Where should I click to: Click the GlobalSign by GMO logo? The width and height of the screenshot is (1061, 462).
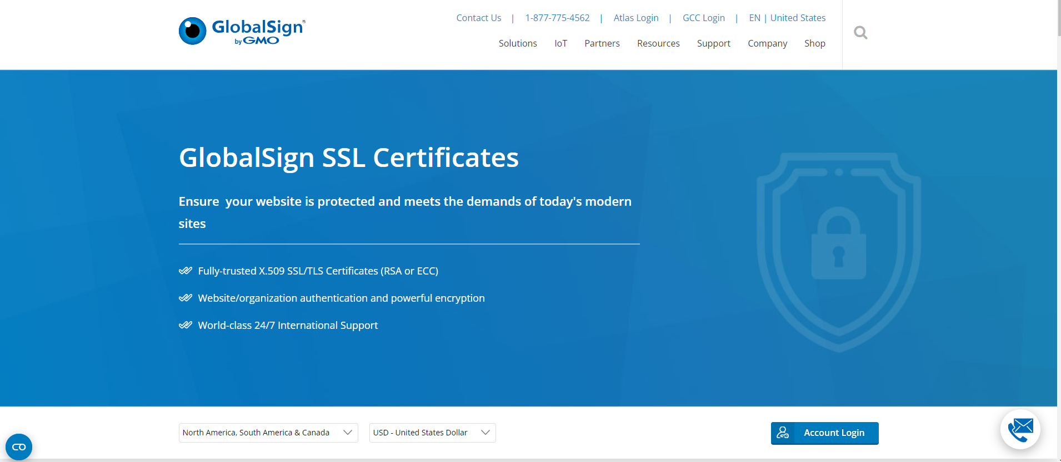click(242, 31)
